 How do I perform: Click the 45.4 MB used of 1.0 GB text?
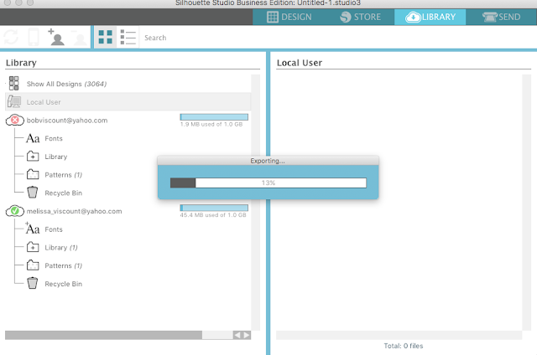(213, 215)
